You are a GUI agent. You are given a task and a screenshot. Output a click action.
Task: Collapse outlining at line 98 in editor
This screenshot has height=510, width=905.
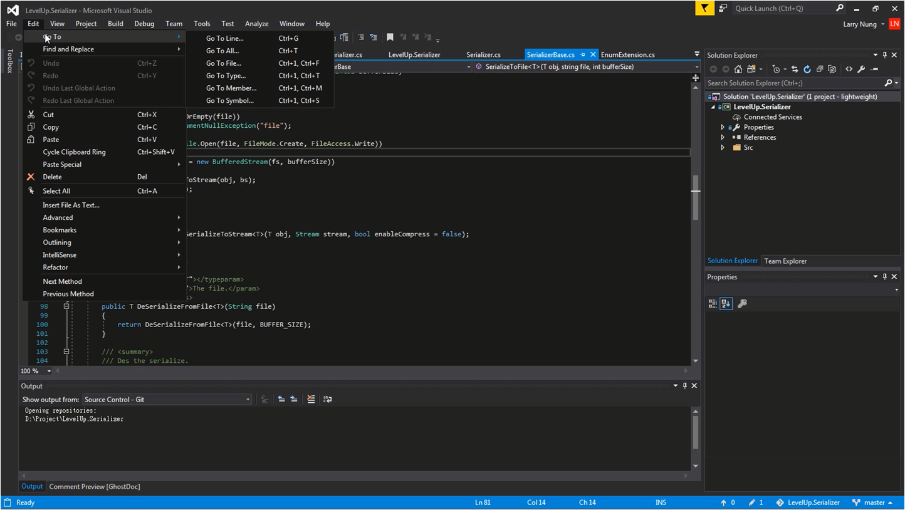tap(66, 306)
